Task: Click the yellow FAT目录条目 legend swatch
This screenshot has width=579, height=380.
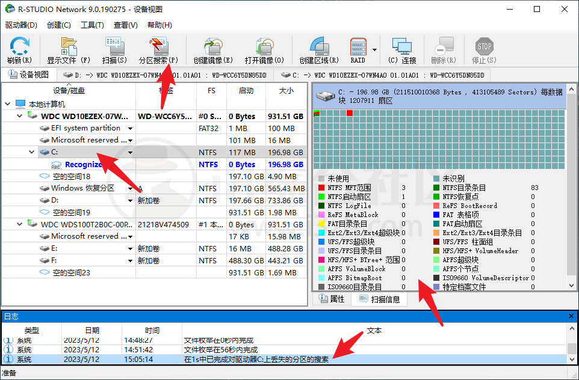Action: click(x=321, y=224)
